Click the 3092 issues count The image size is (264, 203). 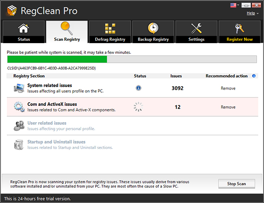pyautogui.click(x=178, y=88)
